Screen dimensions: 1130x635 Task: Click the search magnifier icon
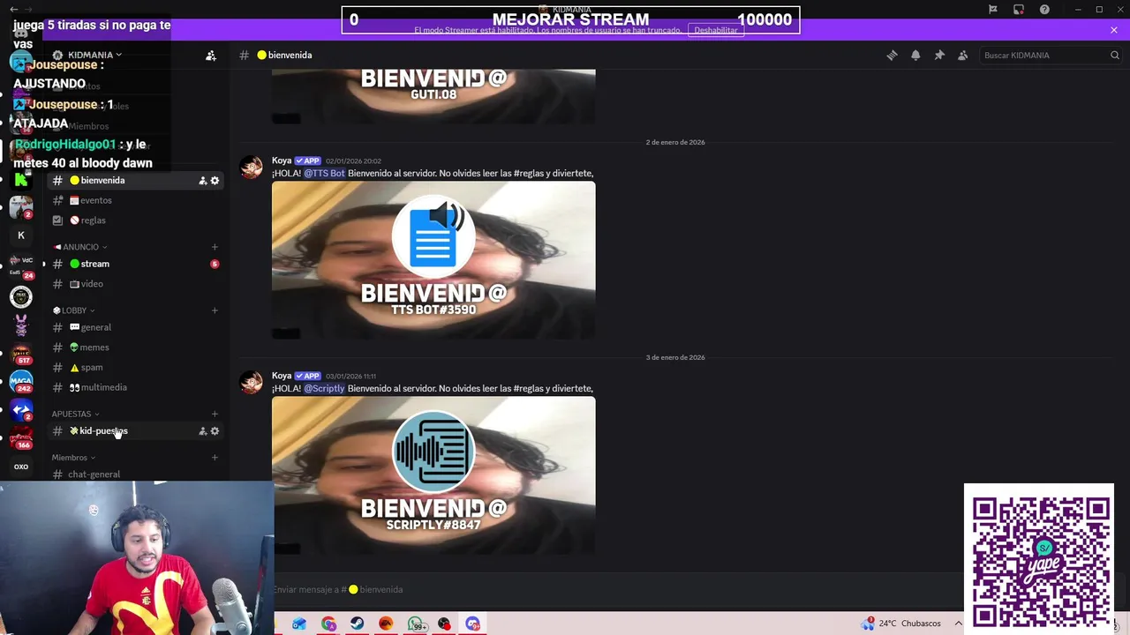(1114, 55)
